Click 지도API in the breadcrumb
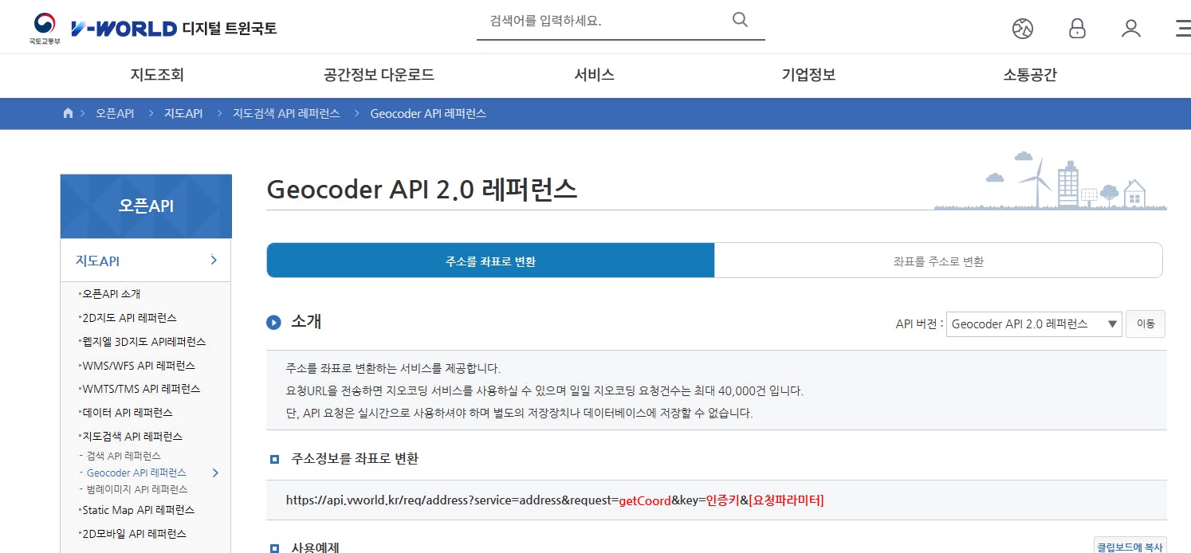This screenshot has width=1191, height=553. pos(183,113)
